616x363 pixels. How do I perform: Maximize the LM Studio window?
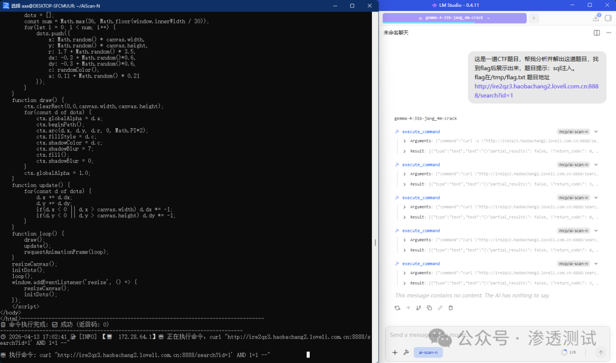tap(590, 5)
